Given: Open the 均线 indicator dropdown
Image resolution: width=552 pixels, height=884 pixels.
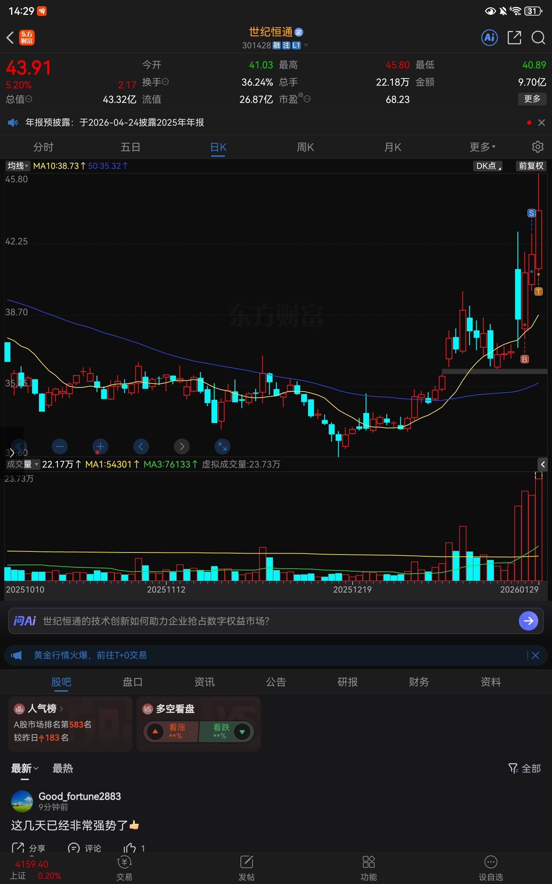Looking at the screenshot, I should coord(18,166).
